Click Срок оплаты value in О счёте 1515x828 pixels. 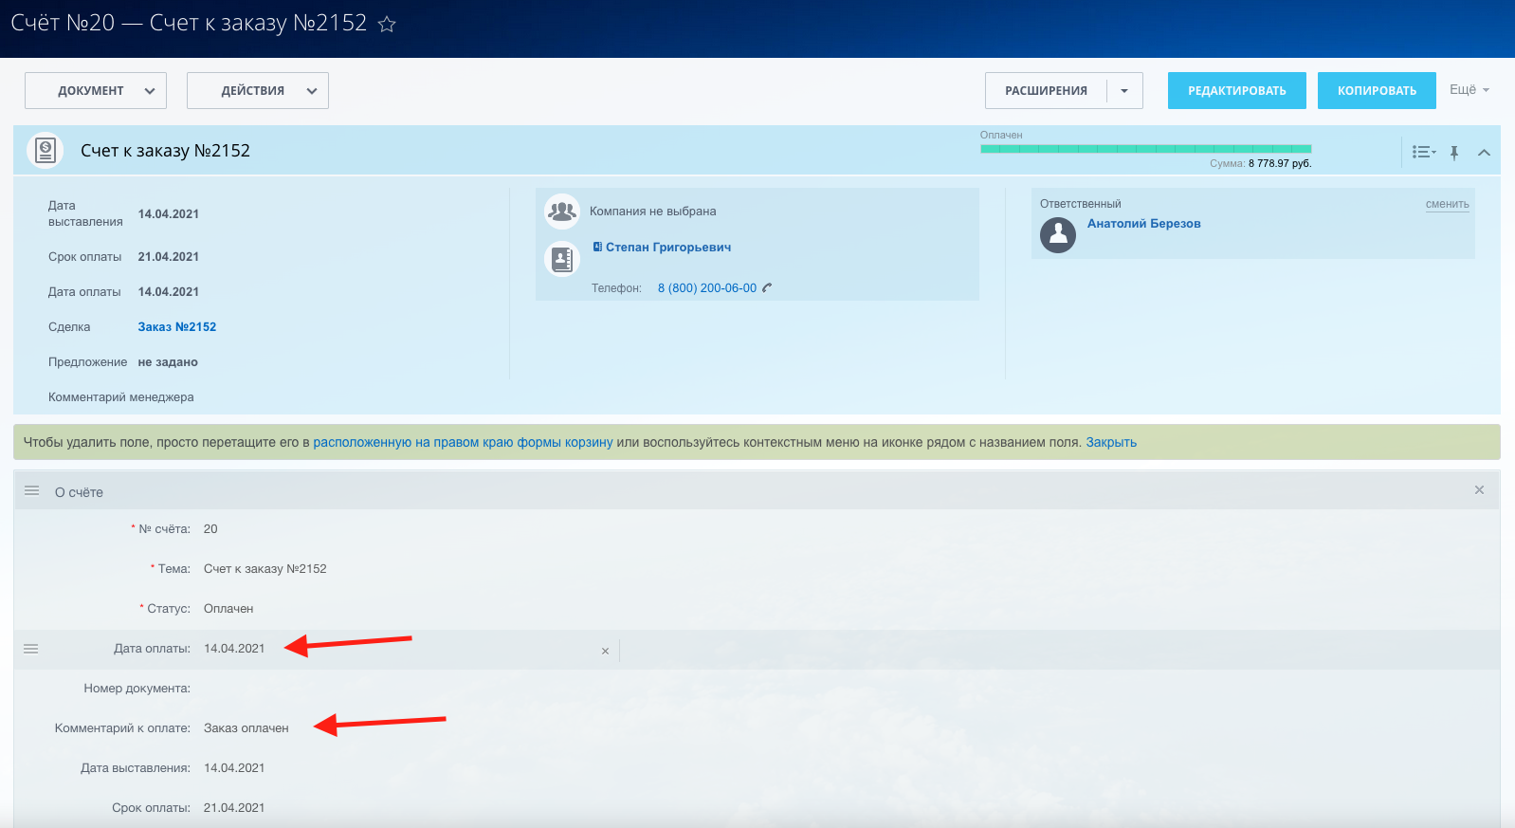[234, 808]
